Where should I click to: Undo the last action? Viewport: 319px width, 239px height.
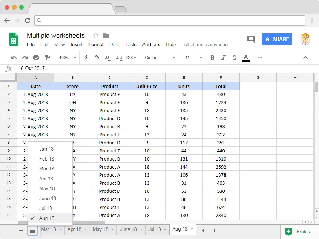[x=14, y=58]
